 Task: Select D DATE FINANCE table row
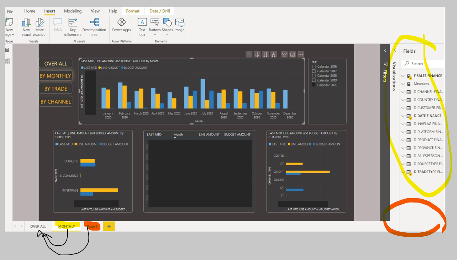click(x=422, y=116)
